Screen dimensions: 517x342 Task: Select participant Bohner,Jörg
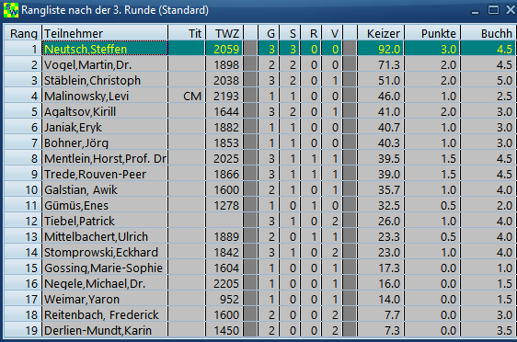pyautogui.click(x=105, y=143)
